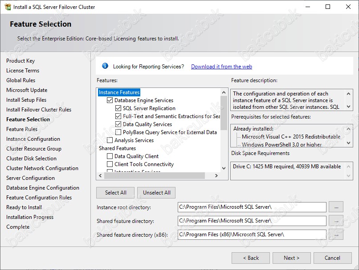Click the SQL Server setup title bar icon
The image size is (359, 270).
[8, 7]
